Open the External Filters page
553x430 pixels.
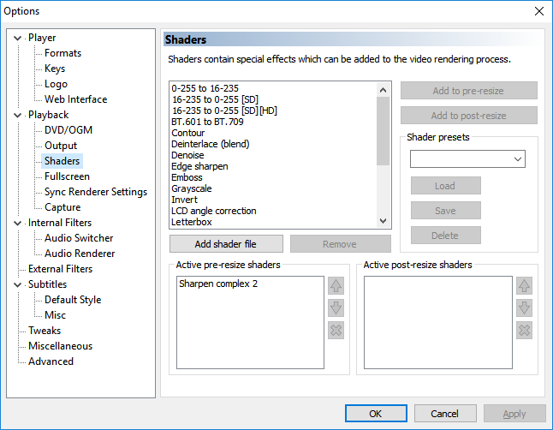[60, 269]
